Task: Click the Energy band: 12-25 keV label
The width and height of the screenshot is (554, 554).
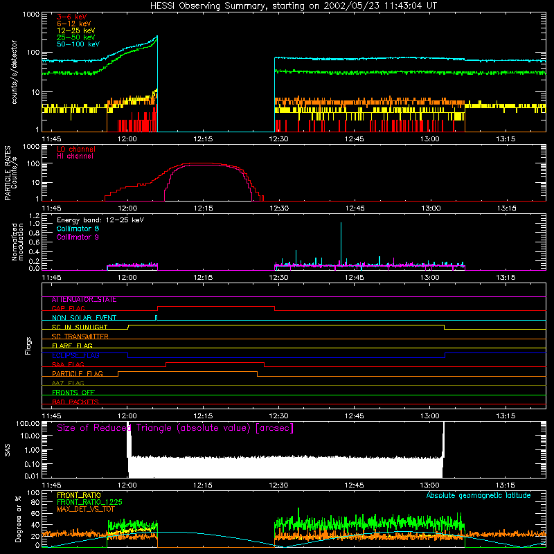Action: pyautogui.click(x=100, y=220)
